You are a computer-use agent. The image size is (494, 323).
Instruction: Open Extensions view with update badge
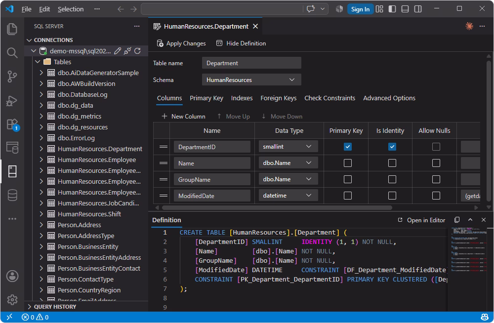tap(13, 124)
